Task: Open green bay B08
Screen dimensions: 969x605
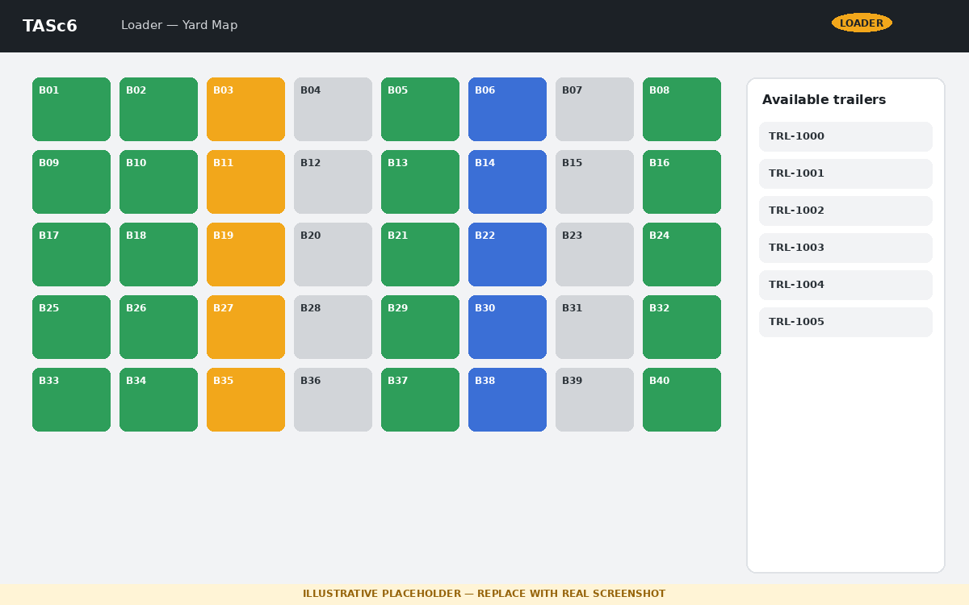Action: click(x=682, y=110)
